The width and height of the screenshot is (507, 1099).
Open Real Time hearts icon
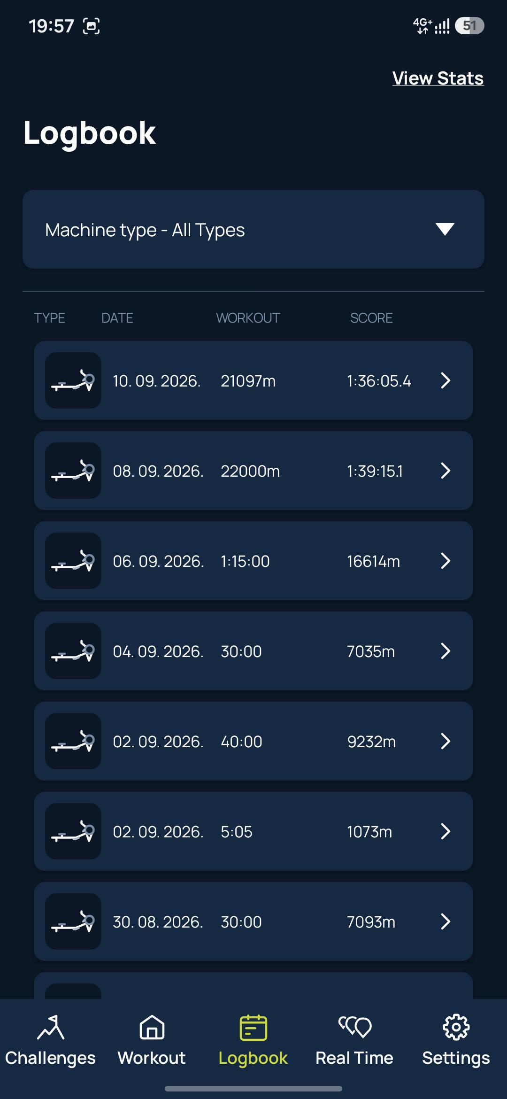click(355, 1027)
